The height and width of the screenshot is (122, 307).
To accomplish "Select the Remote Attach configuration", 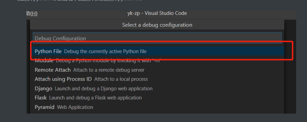I will point(53,70).
